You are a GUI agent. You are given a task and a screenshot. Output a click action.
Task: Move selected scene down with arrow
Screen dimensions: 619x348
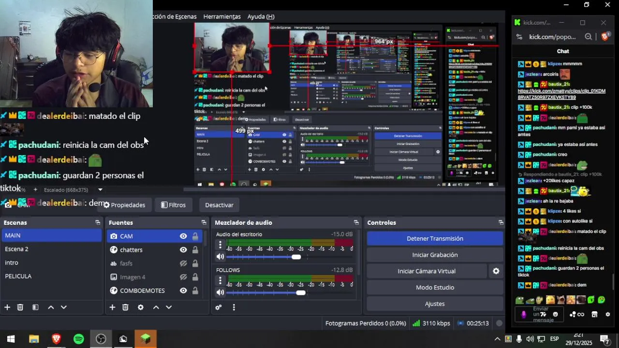coord(63,307)
